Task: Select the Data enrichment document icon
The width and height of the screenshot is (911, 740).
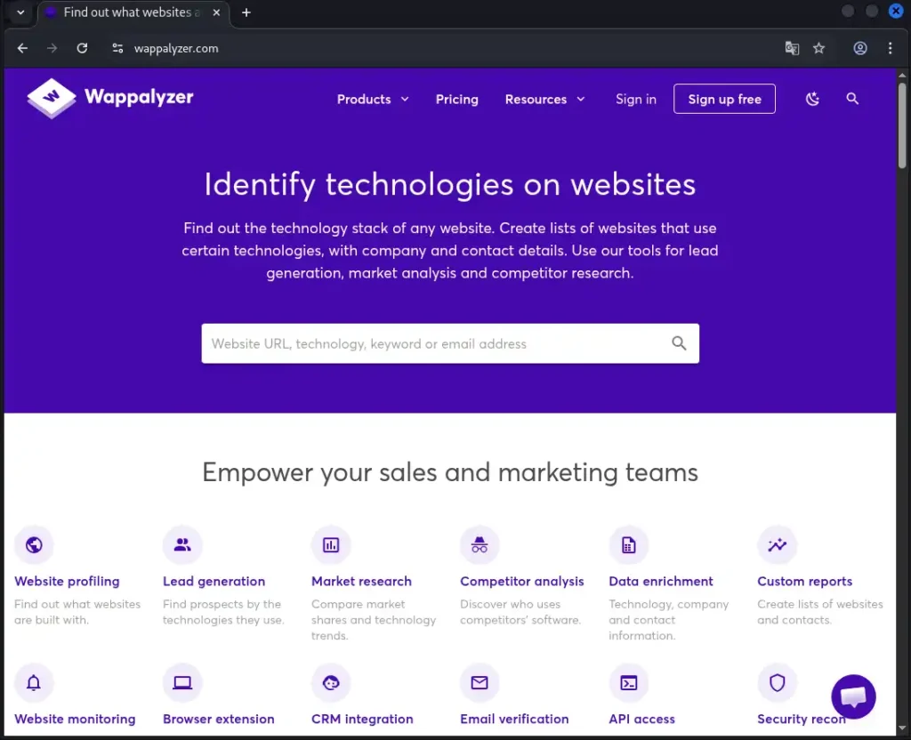Action: [628, 544]
